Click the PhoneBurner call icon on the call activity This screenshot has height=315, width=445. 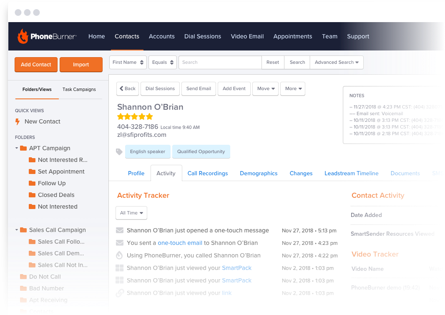(120, 255)
